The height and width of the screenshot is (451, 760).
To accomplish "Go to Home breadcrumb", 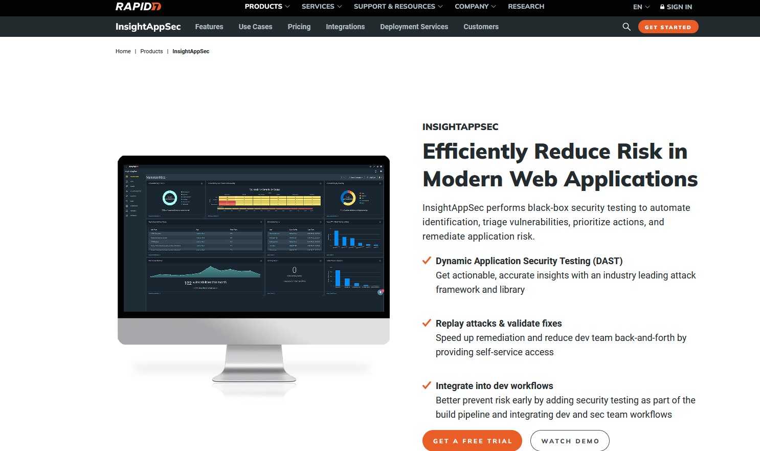I will point(123,51).
